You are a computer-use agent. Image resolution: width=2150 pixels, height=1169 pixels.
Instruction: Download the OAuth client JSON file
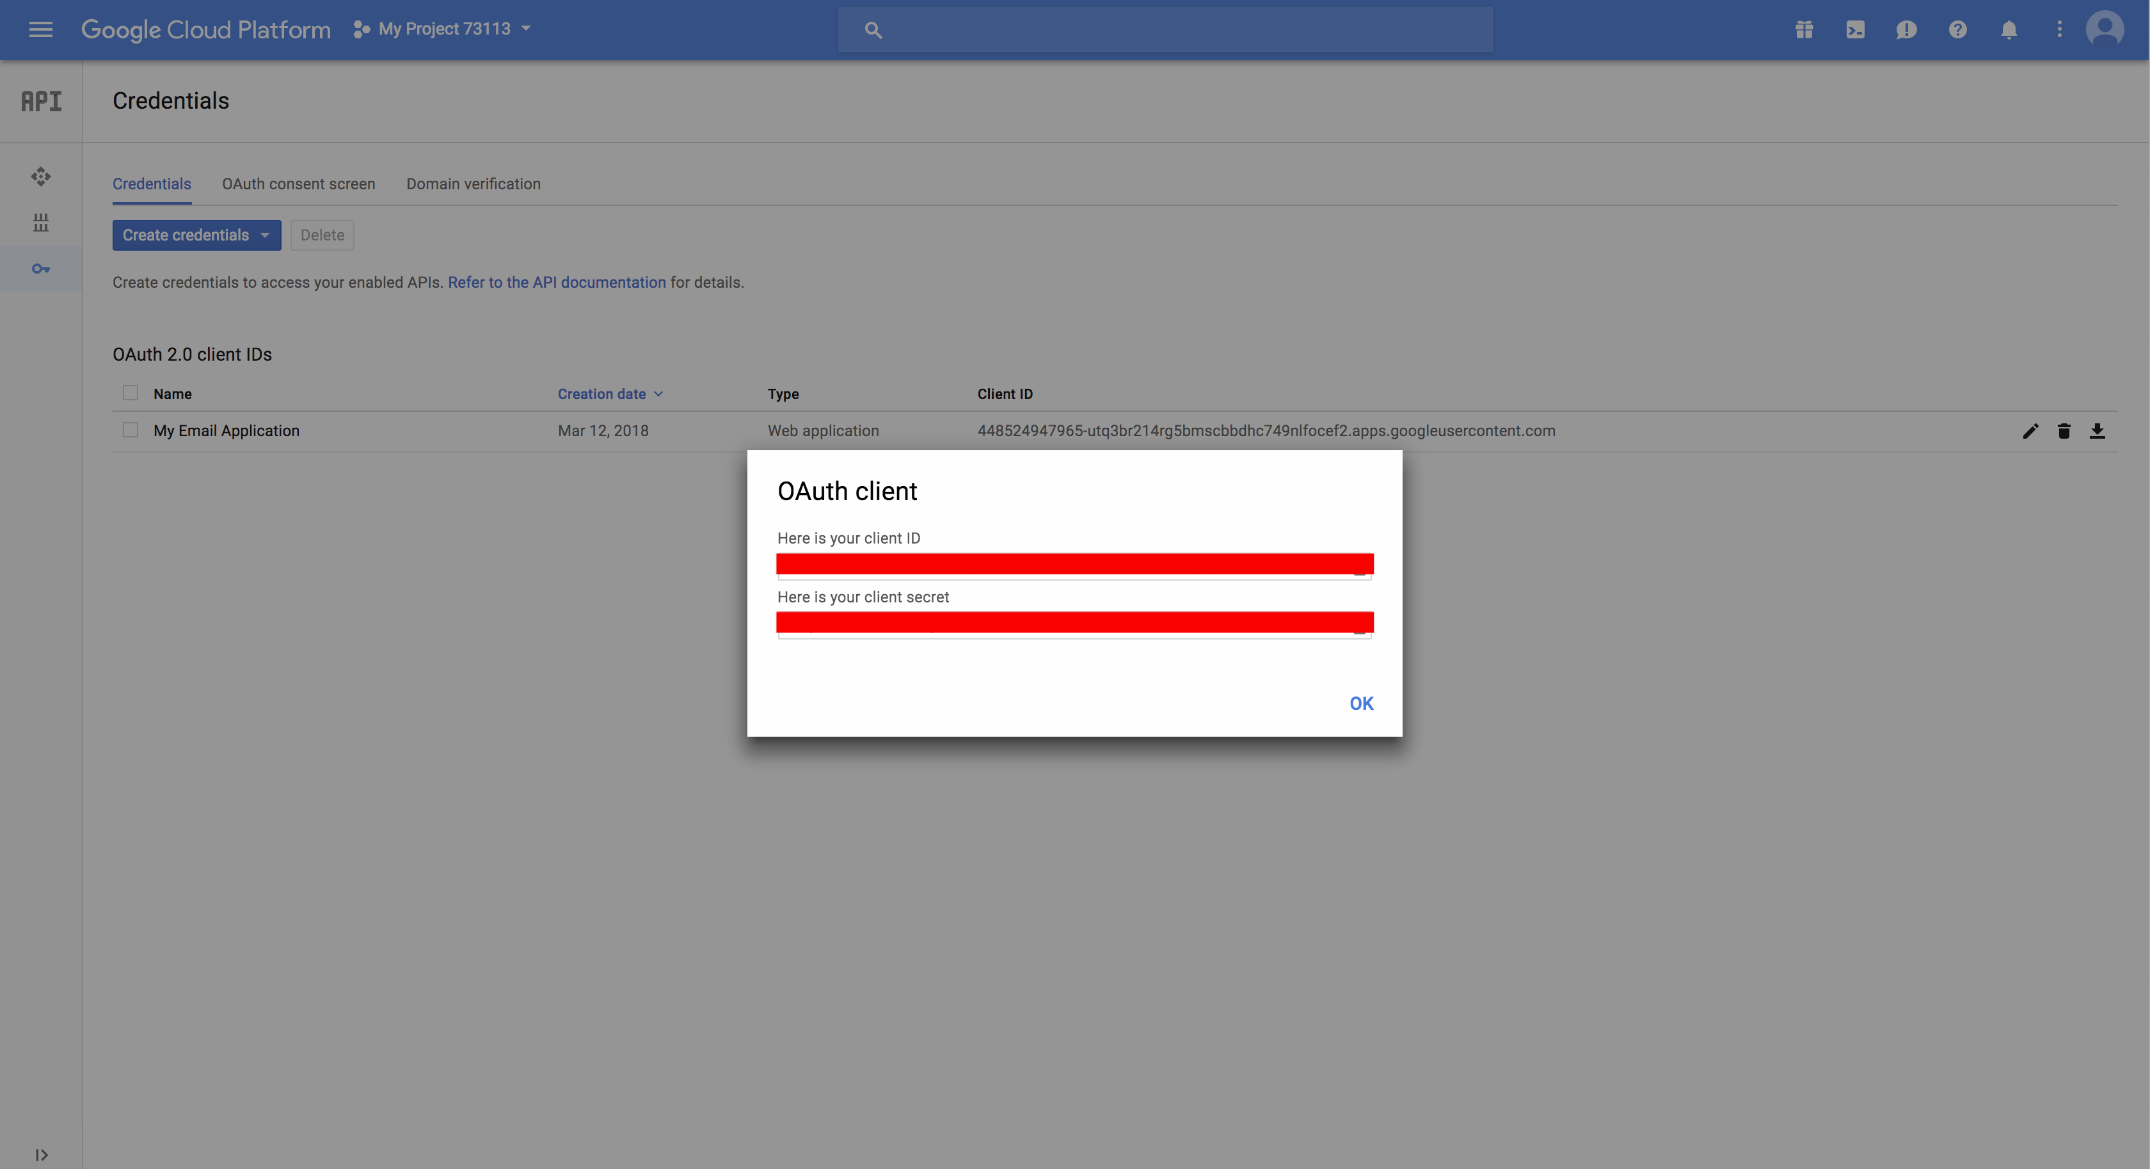[x=2099, y=432]
